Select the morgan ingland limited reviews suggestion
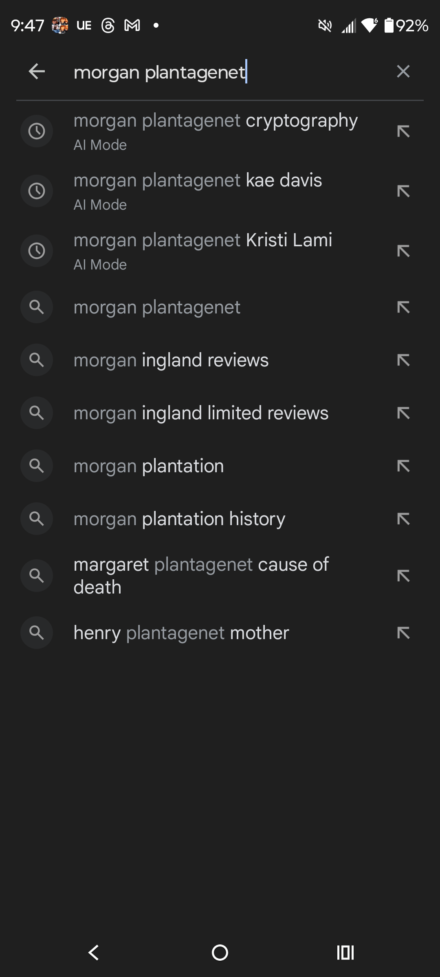The width and height of the screenshot is (440, 977). [201, 413]
